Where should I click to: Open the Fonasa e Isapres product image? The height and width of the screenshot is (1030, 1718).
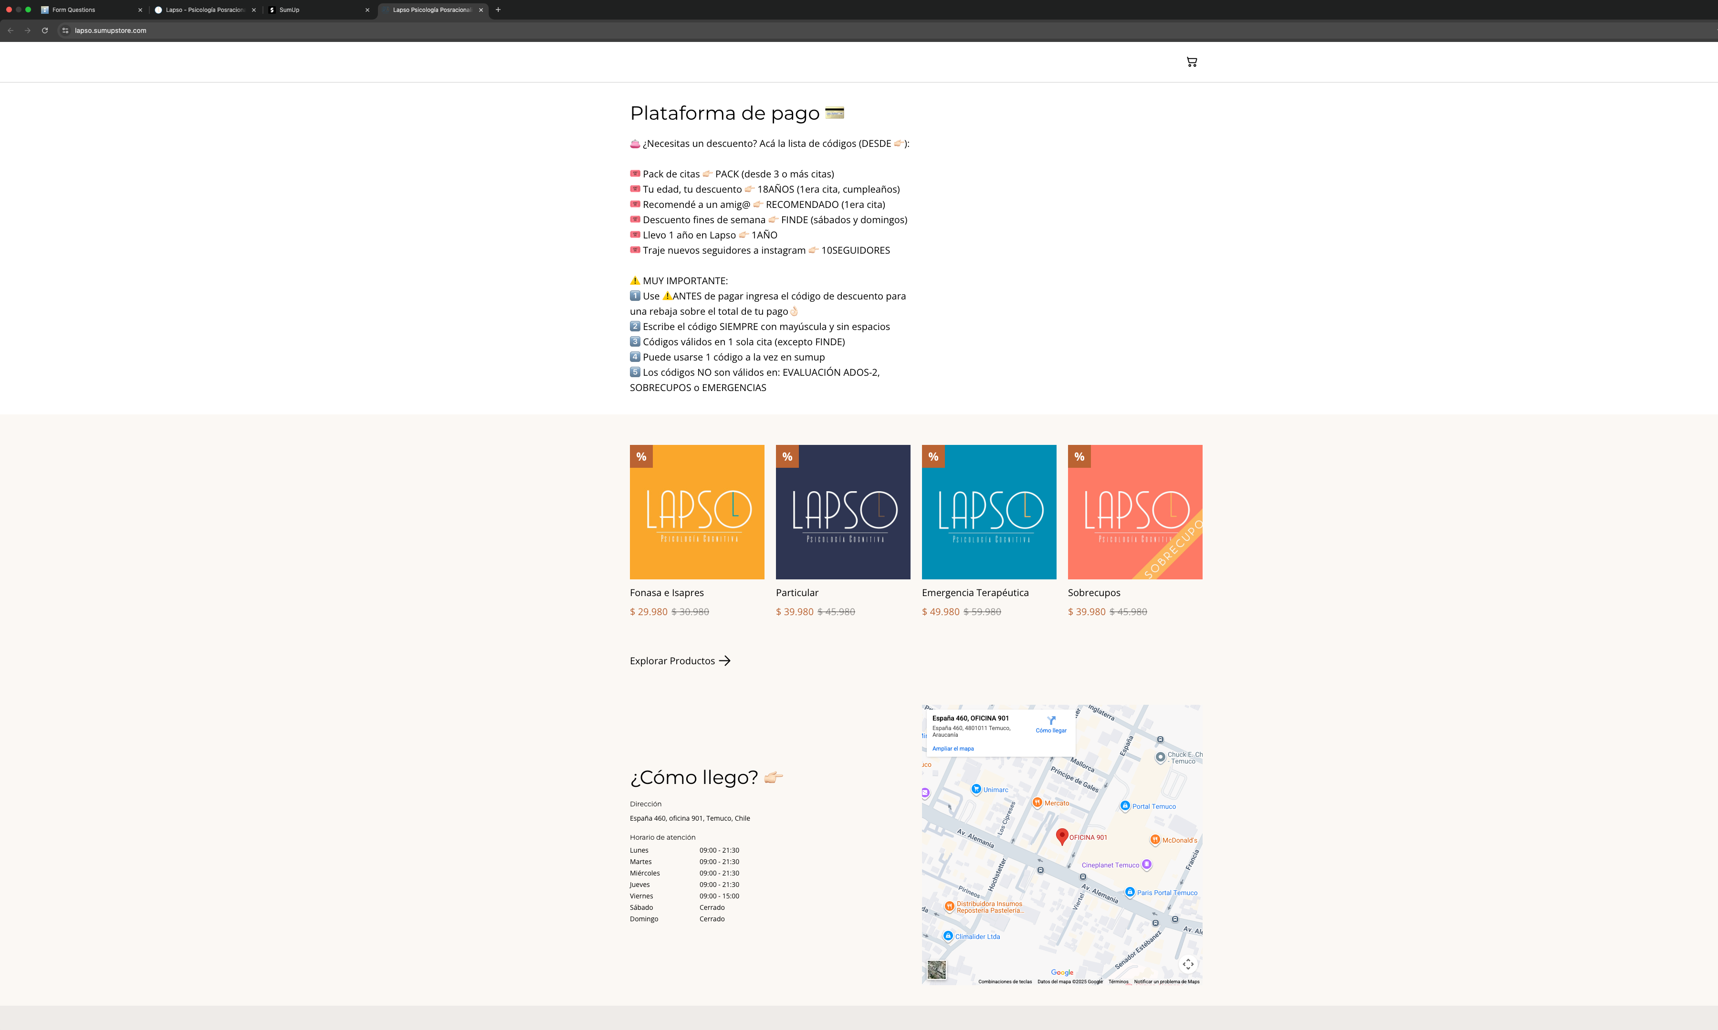click(696, 512)
